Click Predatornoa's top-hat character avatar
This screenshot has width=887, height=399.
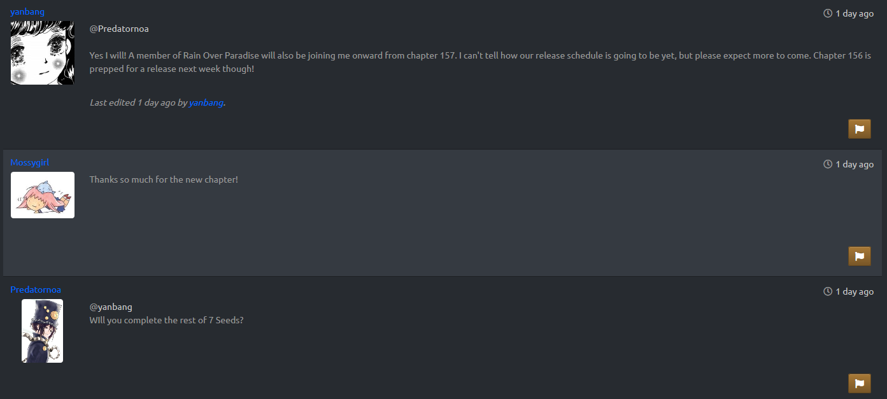point(43,331)
